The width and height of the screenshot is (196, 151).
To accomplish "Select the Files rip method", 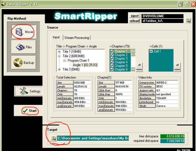I will [24, 47].
